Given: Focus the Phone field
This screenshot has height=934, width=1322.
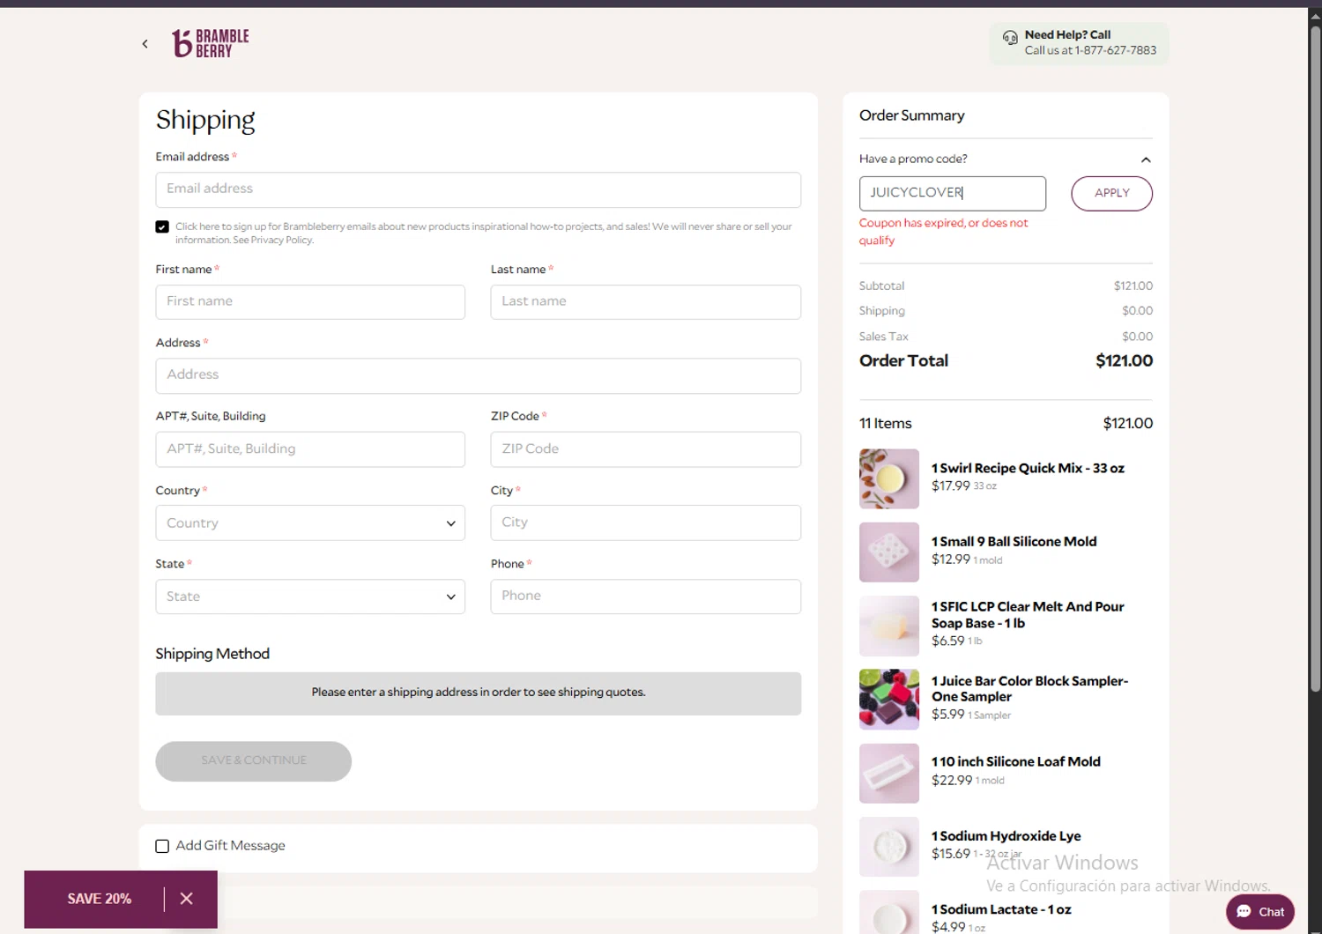Looking at the screenshot, I should coord(646,597).
